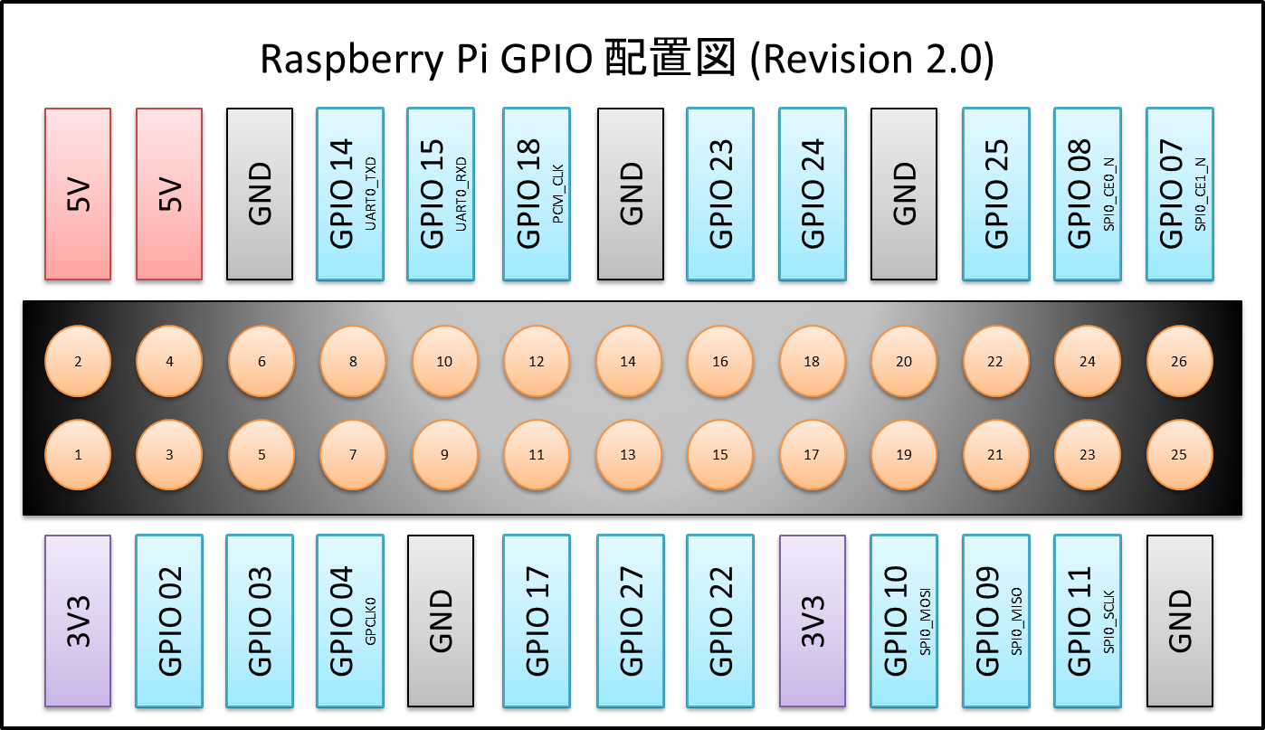Click the 3V3 box aligned with pin 17

[813, 621]
